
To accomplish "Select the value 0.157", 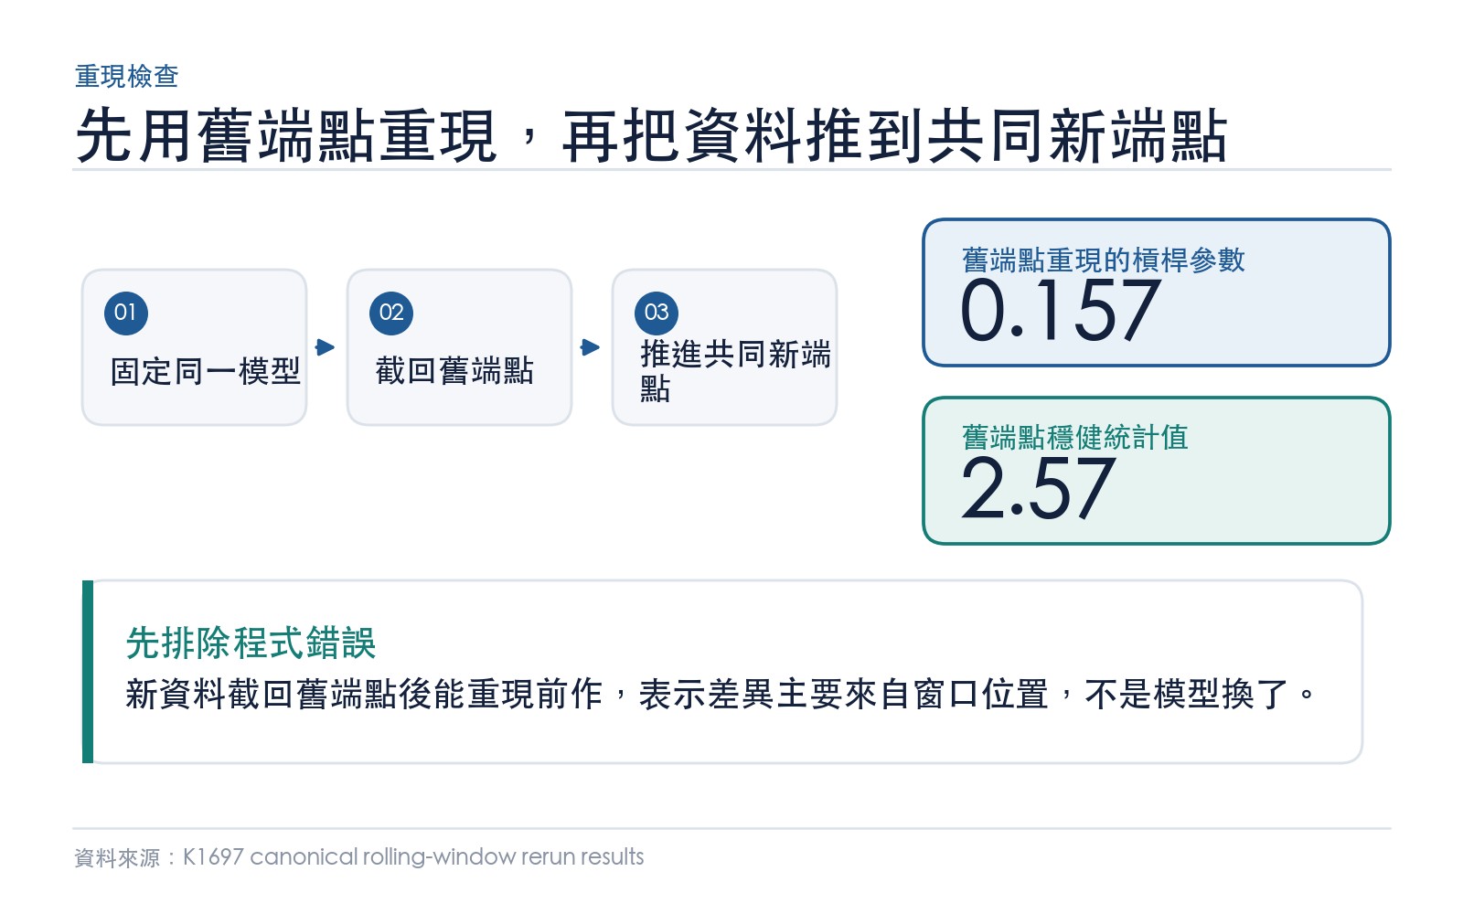I will pos(1061,311).
